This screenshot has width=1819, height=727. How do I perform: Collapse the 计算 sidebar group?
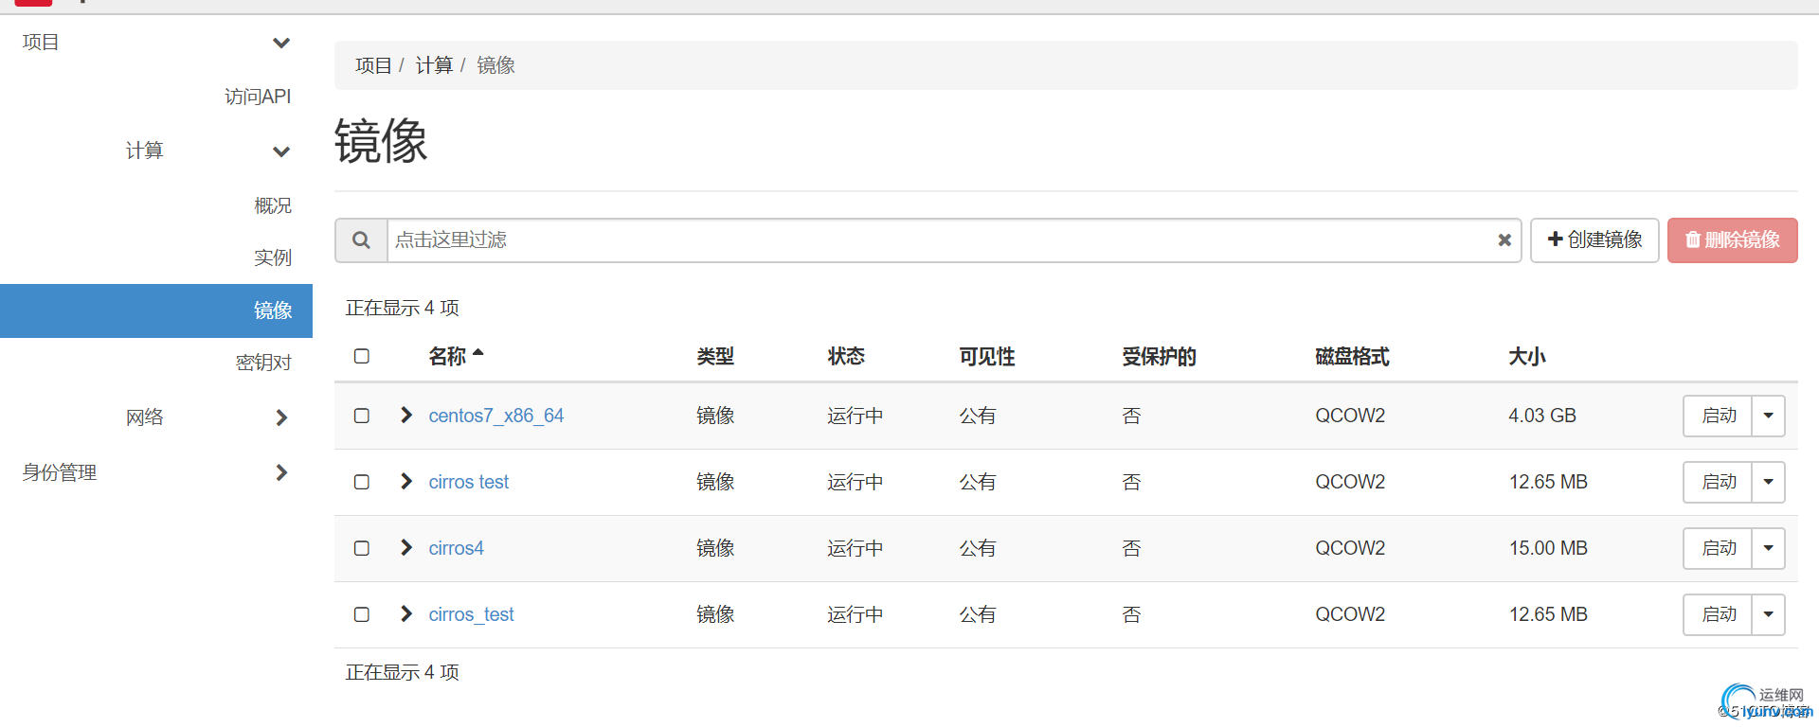(156, 151)
